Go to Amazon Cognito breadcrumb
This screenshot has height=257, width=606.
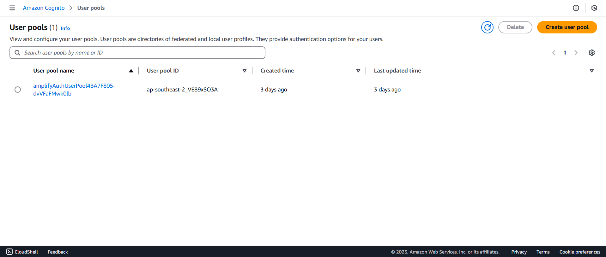coord(44,8)
